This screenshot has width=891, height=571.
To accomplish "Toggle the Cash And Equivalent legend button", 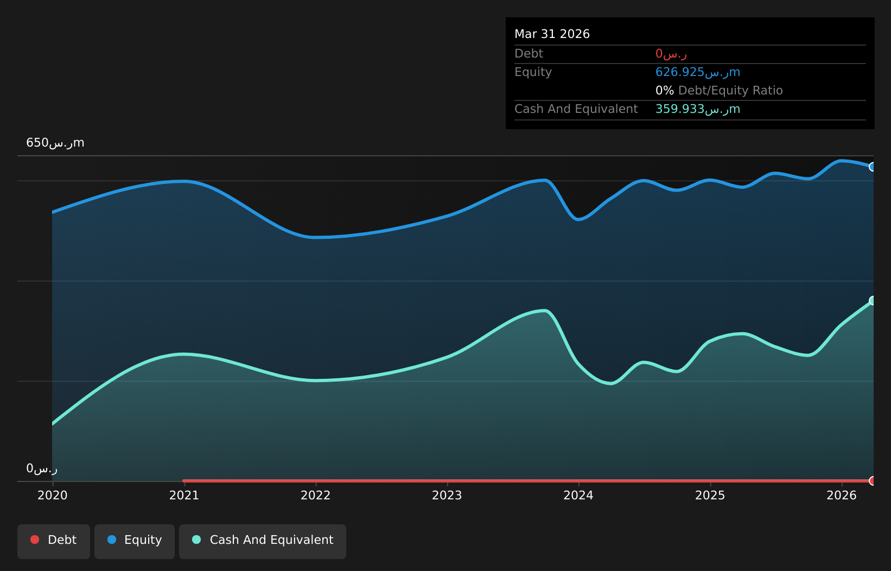I will 263,541.
